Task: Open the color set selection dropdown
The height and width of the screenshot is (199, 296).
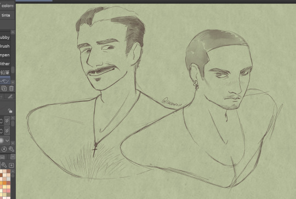Action: pos(13,157)
